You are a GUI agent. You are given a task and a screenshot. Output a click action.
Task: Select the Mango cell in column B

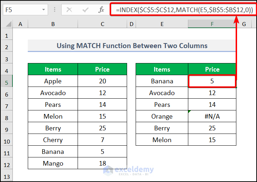point(53,163)
